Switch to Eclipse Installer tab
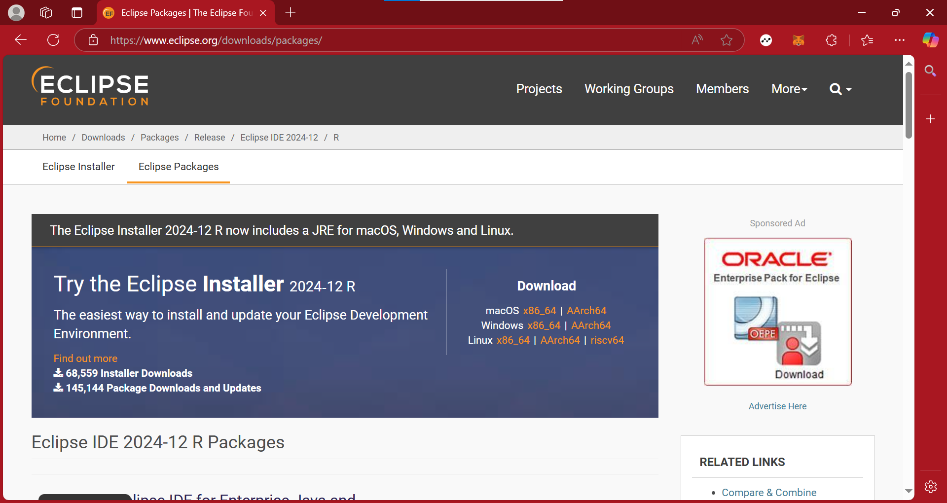 coord(78,167)
